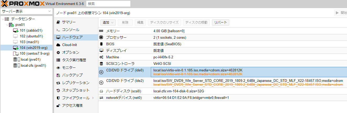The height and width of the screenshot is (113, 347).
Task: Open the Add (追加) dropdown button
Action: (x=108, y=22)
